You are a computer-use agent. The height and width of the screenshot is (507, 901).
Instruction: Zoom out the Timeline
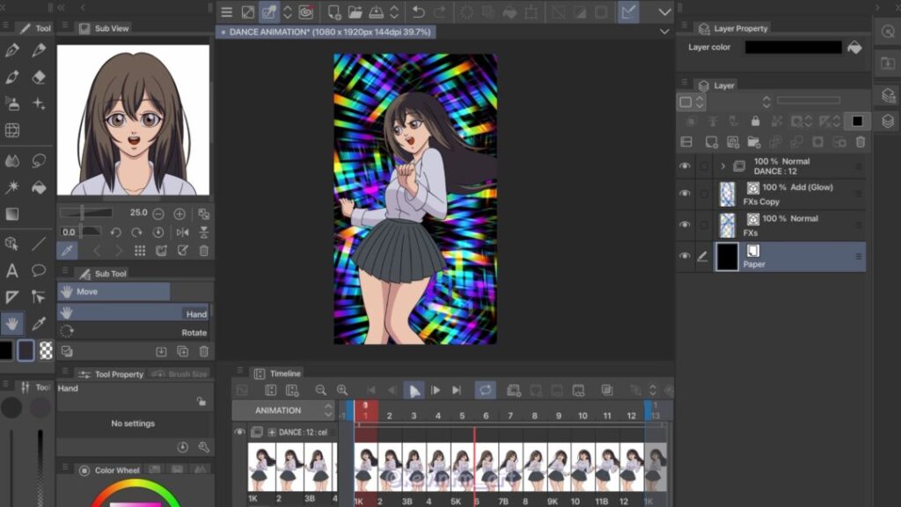320,390
